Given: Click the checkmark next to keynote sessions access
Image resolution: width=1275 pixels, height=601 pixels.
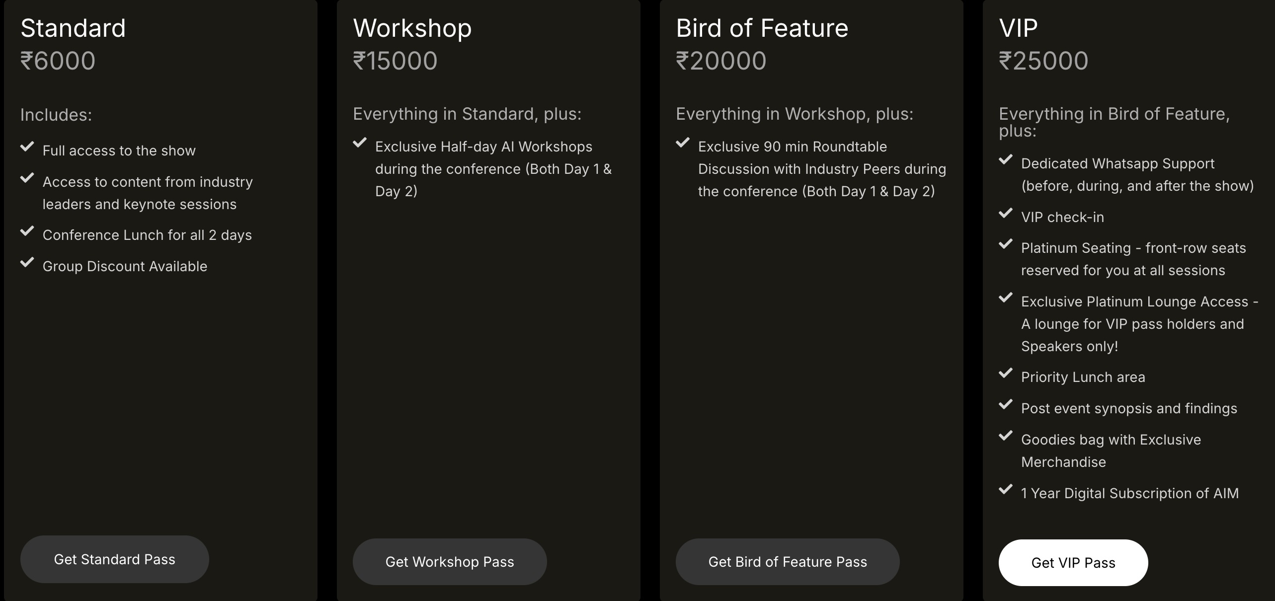Looking at the screenshot, I should [28, 178].
